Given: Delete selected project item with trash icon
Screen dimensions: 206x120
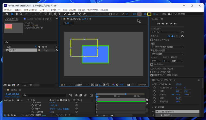Looking at the screenshot, I should point(31,85).
